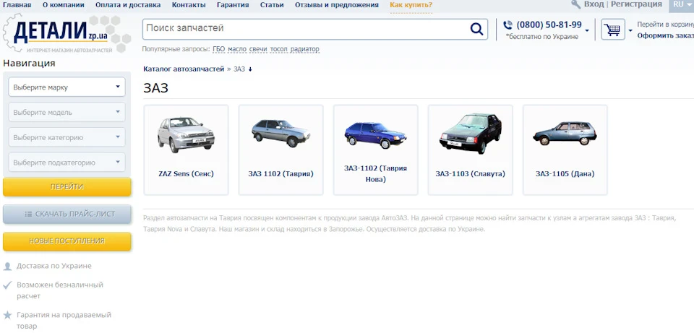This screenshot has width=694, height=333.
Task: Click the Регистрация link
Action: (x=636, y=4)
